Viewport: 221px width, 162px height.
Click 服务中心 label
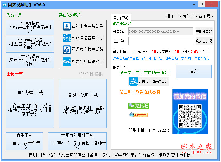click(120, 68)
